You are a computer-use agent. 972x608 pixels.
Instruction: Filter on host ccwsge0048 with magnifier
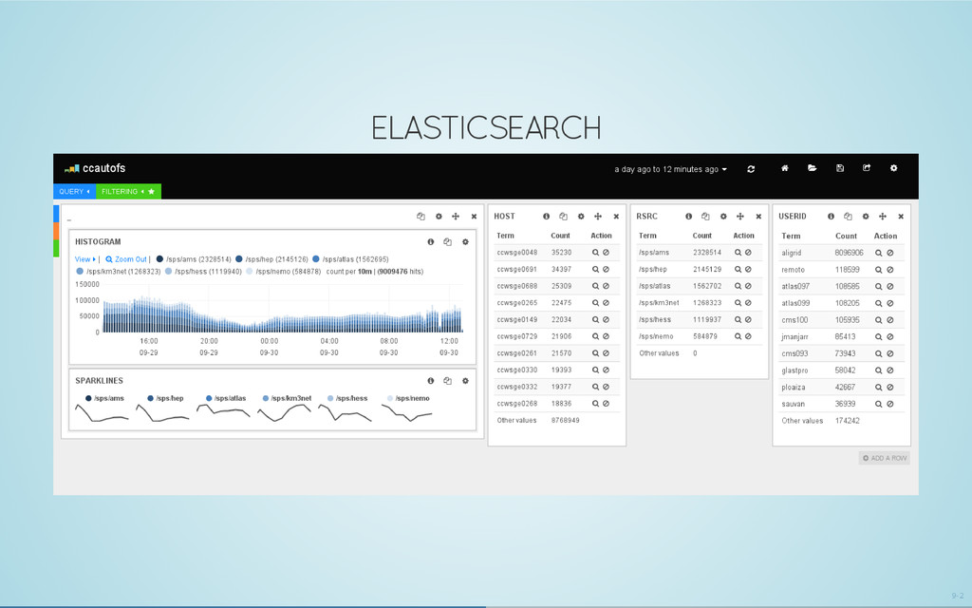coord(595,253)
